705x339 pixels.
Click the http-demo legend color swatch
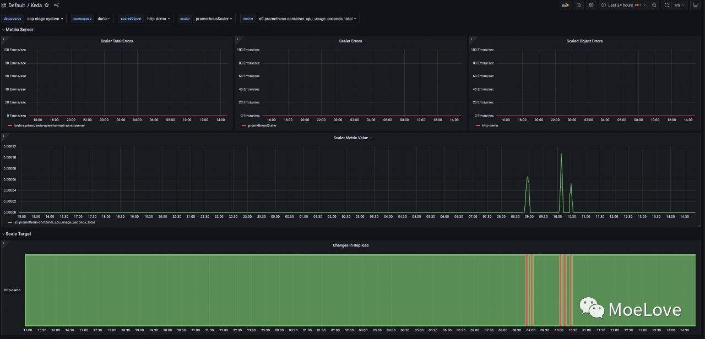click(478, 125)
